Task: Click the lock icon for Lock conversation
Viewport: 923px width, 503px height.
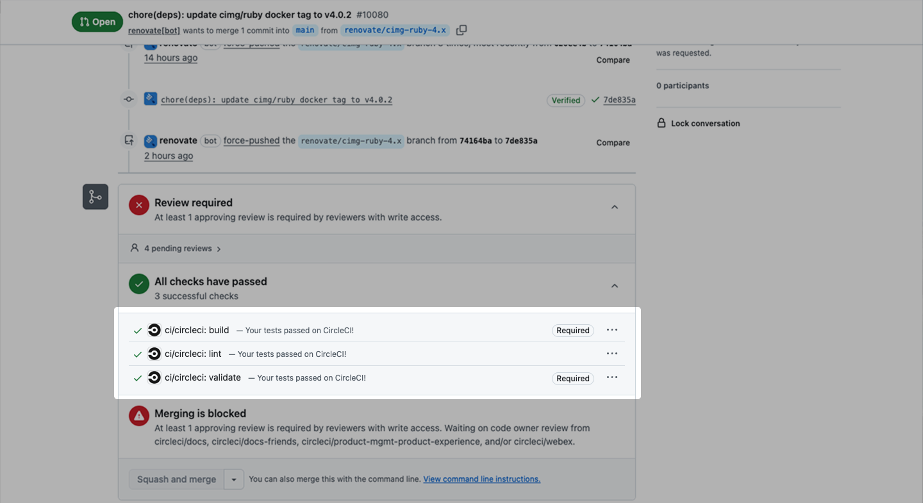Action: click(661, 123)
